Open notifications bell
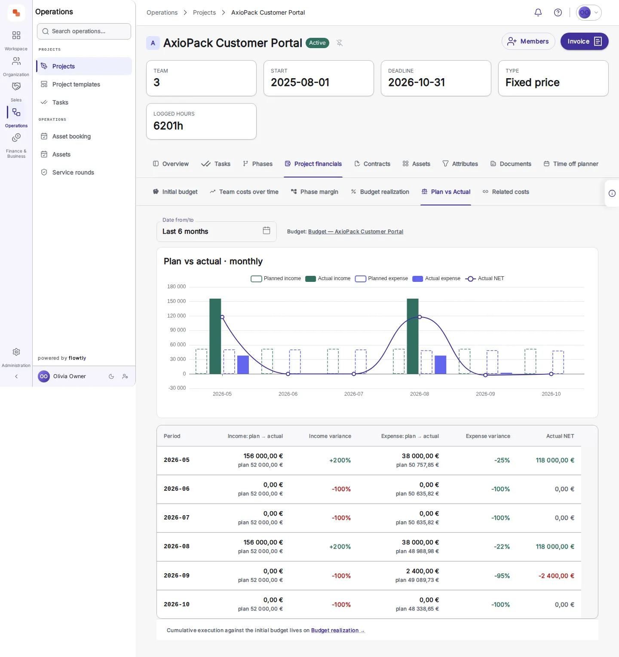Viewport: 619px width, 657px height. pyautogui.click(x=538, y=12)
